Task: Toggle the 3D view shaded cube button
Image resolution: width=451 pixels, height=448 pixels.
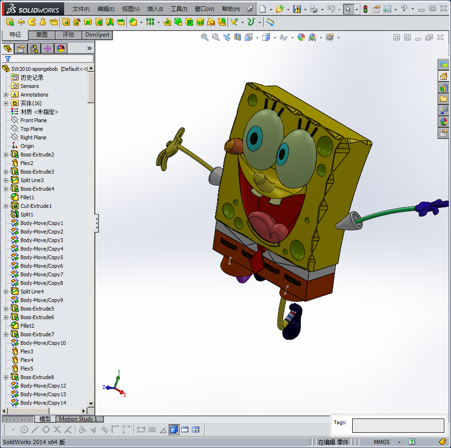Action: (x=174, y=429)
